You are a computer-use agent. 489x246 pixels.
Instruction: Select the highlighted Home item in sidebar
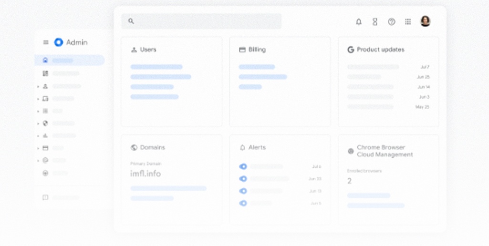(69, 60)
